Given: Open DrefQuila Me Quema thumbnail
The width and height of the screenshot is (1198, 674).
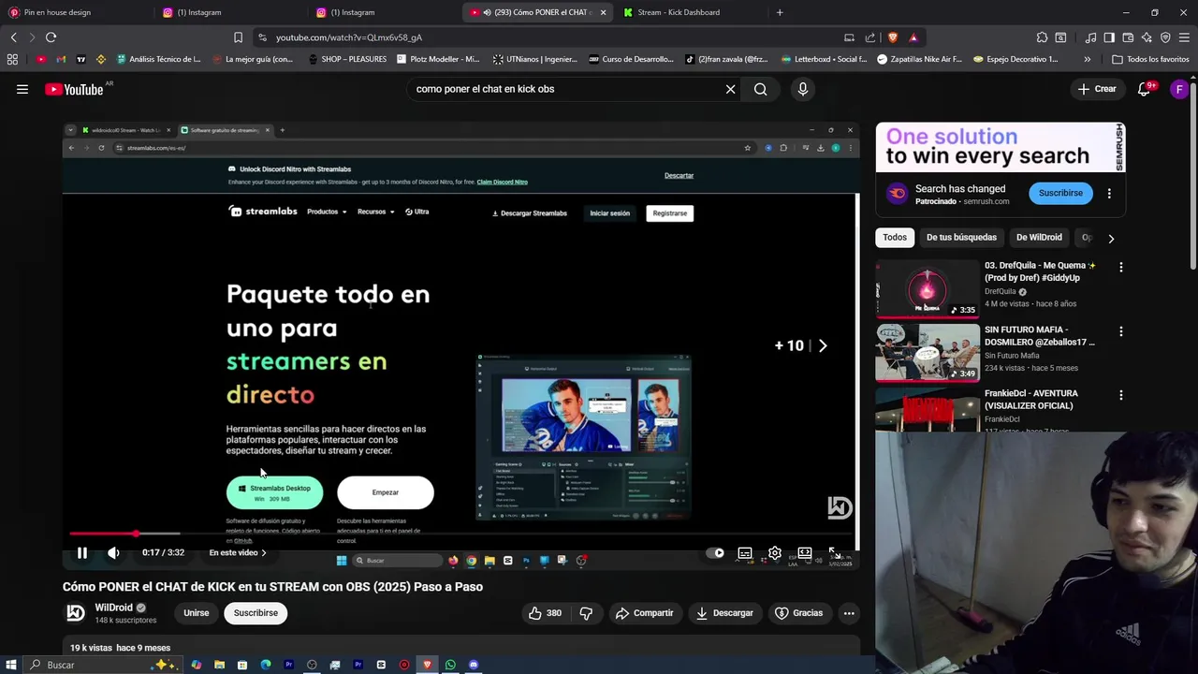Looking at the screenshot, I should coord(928,288).
